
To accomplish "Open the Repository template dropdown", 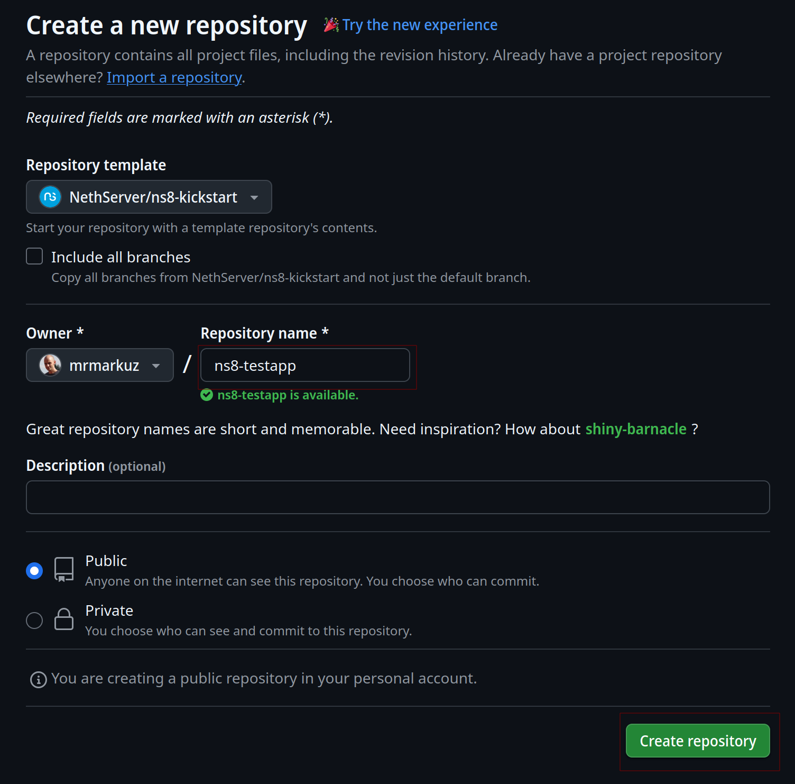I will pyautogui.click(x=149, y=197).
